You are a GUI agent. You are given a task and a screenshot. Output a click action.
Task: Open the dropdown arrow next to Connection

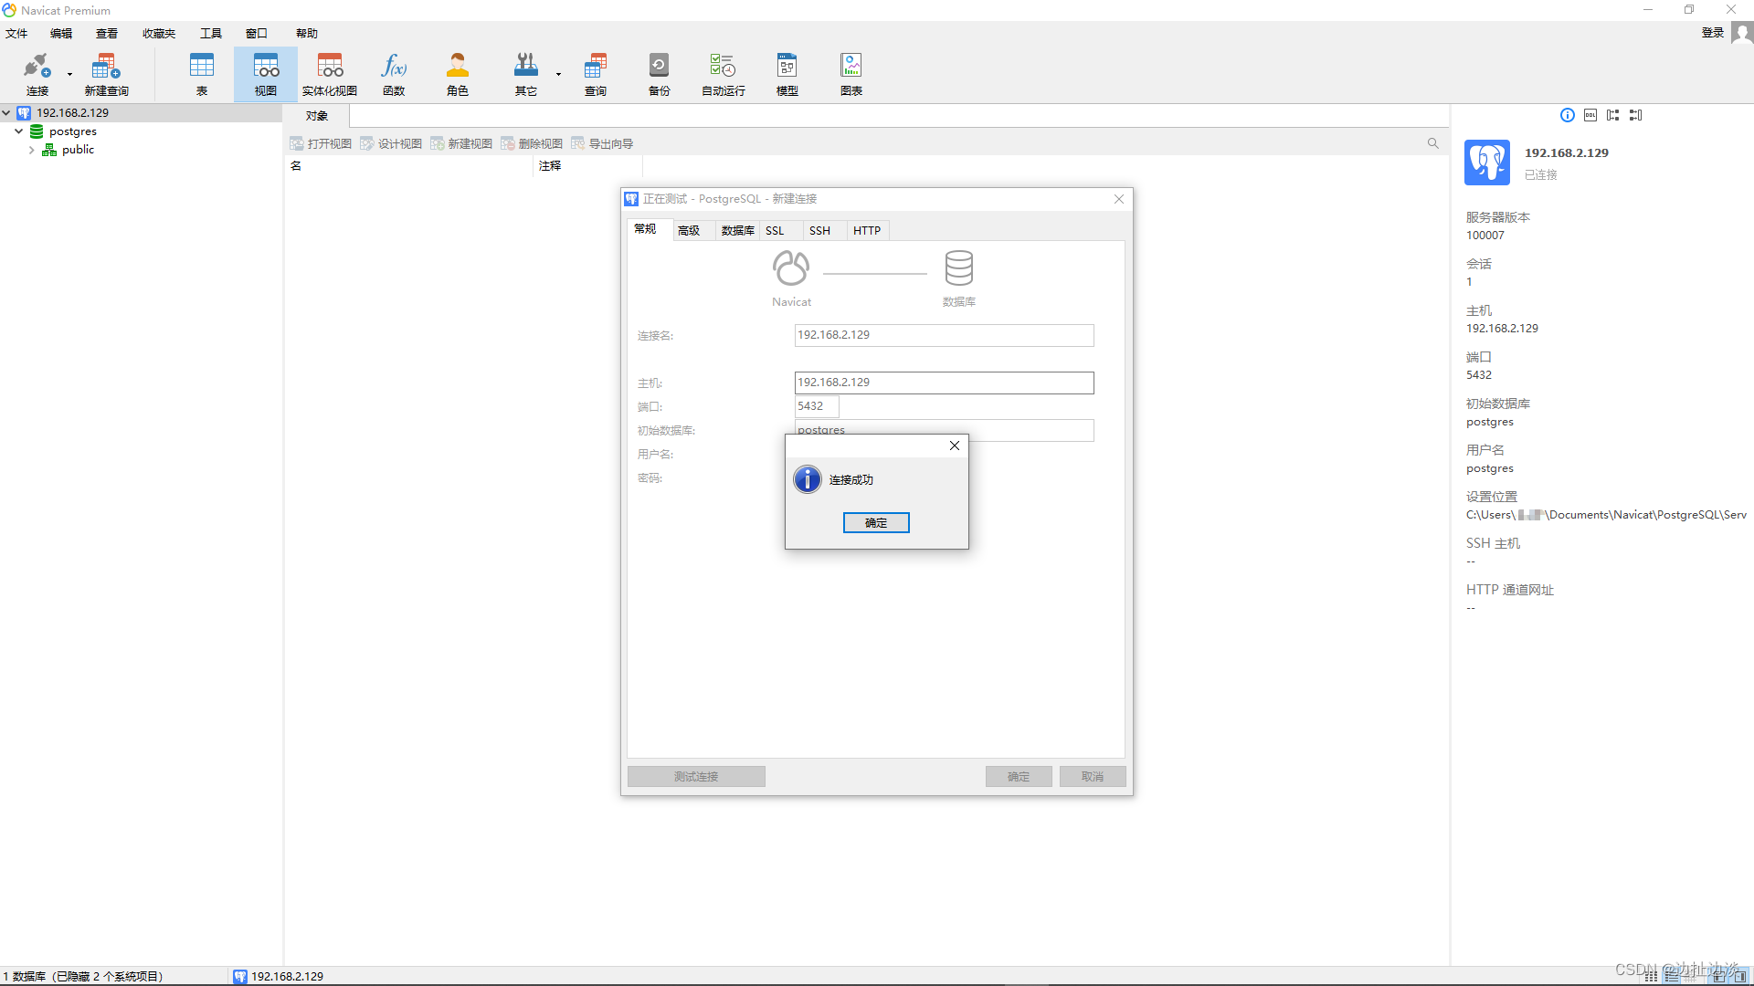[x=69, y=74]
